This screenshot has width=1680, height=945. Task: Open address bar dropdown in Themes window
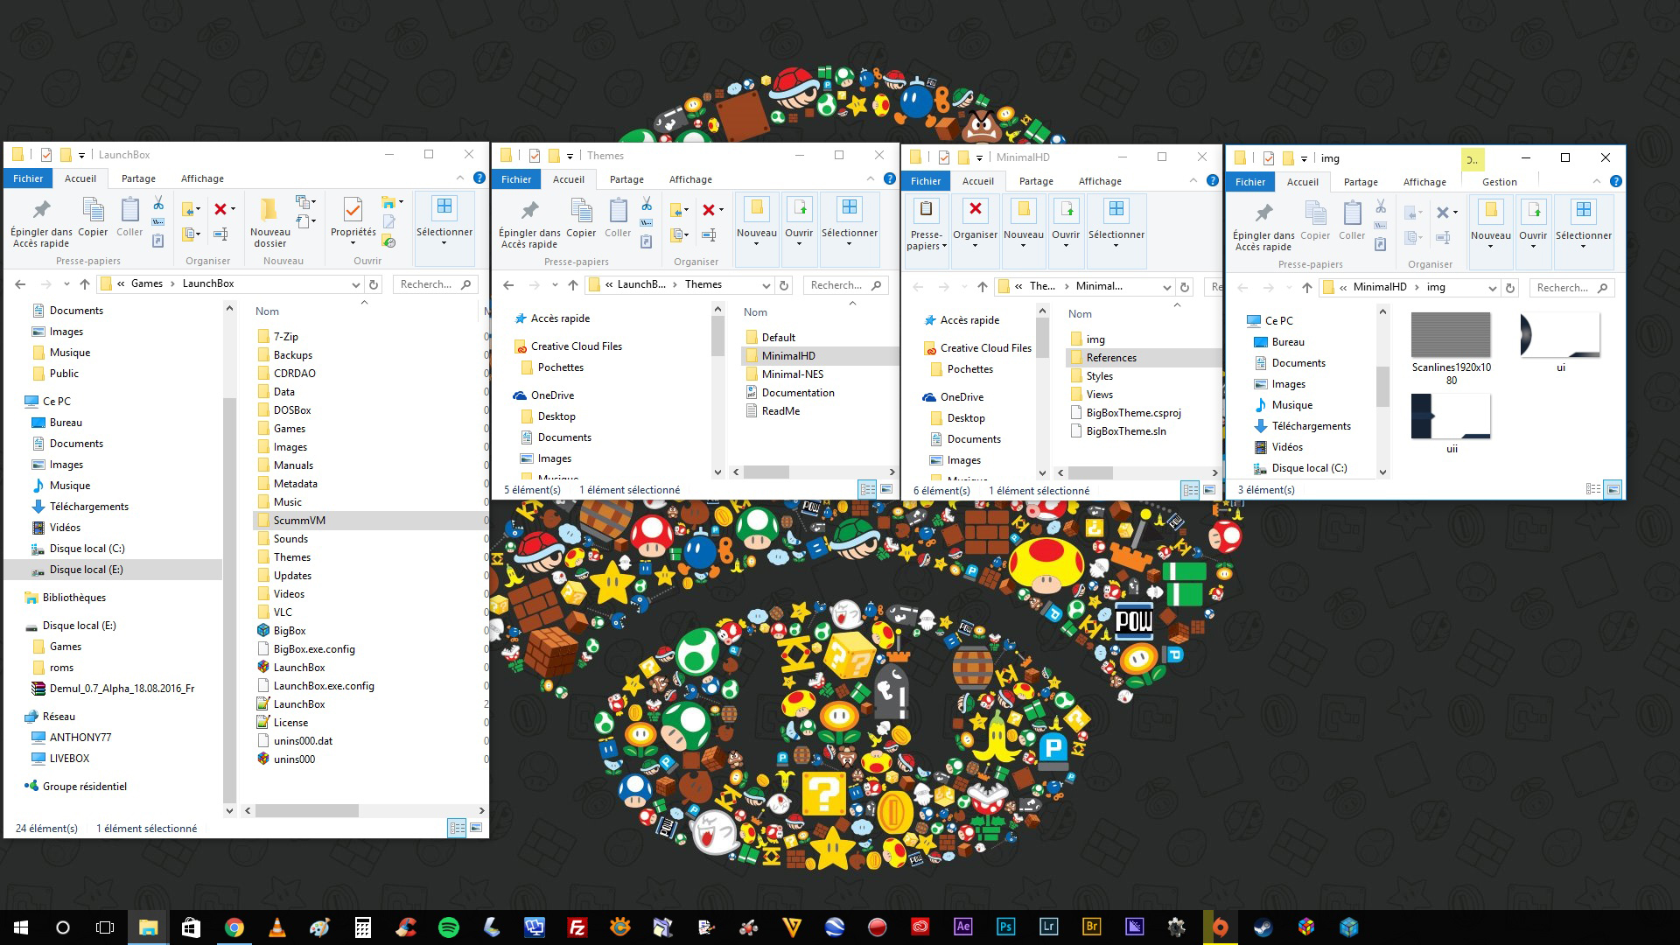coord(766,285)
